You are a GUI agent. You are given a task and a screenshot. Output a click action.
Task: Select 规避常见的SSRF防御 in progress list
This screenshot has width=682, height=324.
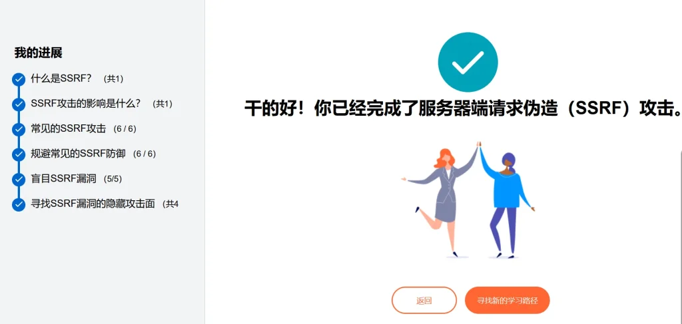click(79, 153)
